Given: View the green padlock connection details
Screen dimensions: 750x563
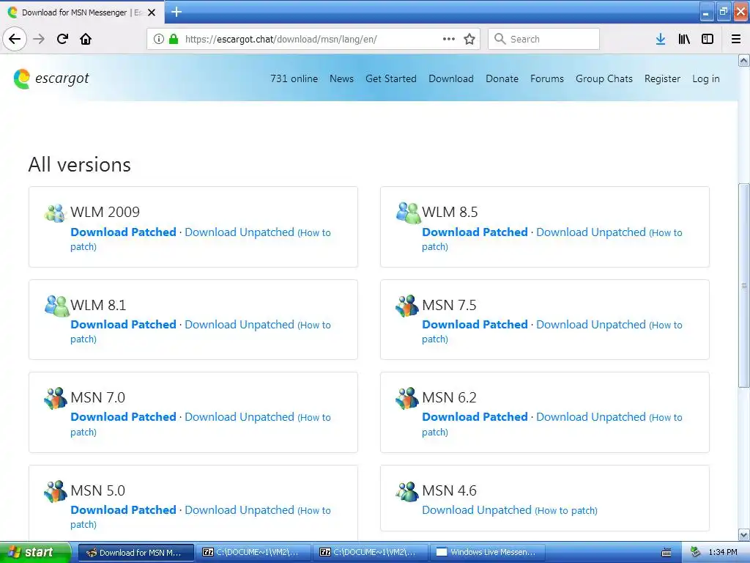Looking at the screenshot, I should coord(174,39).
